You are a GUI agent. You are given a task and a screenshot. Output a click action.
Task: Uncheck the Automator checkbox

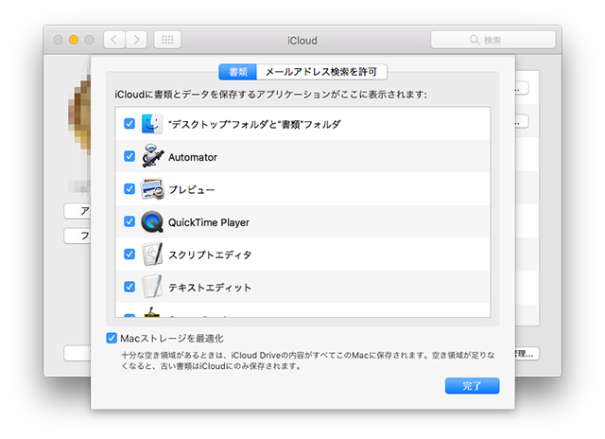130,156
